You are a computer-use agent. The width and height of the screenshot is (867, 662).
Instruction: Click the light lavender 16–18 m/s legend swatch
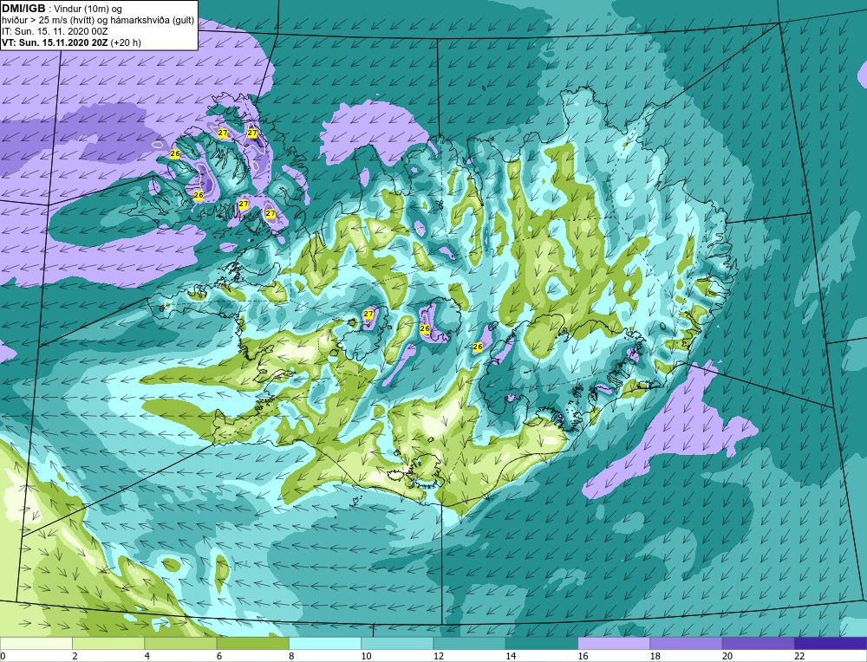(614, 643)
